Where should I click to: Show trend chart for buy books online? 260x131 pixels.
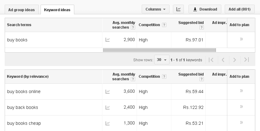[108, 91]
